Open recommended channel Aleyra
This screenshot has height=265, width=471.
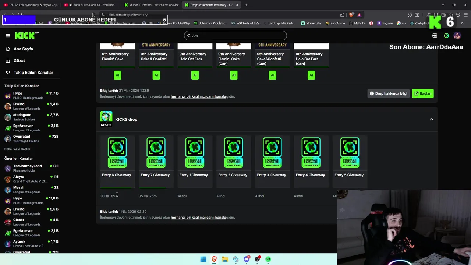[x=31, y=179]
